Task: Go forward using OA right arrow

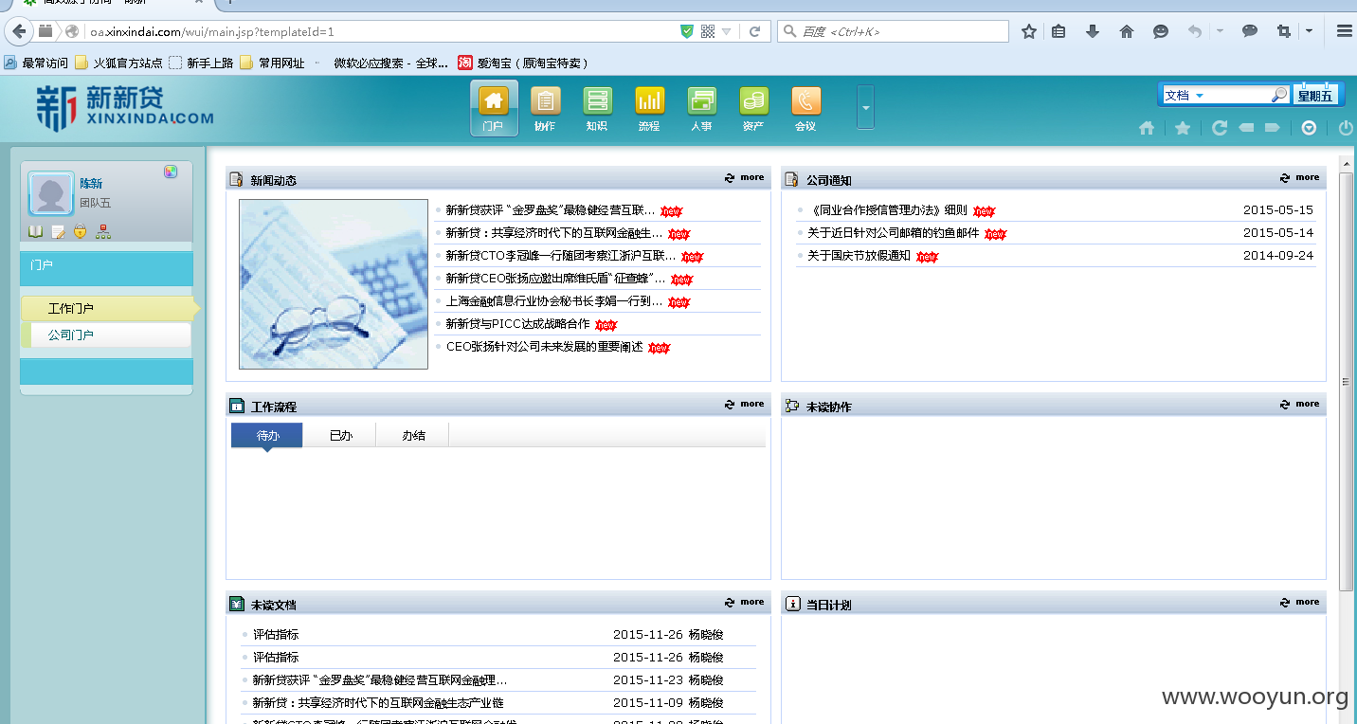Action: click(x=1273, y=128)
